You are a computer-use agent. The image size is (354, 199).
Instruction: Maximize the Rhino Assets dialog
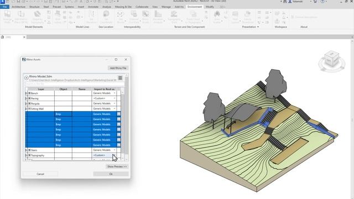(x=116, y=60)
